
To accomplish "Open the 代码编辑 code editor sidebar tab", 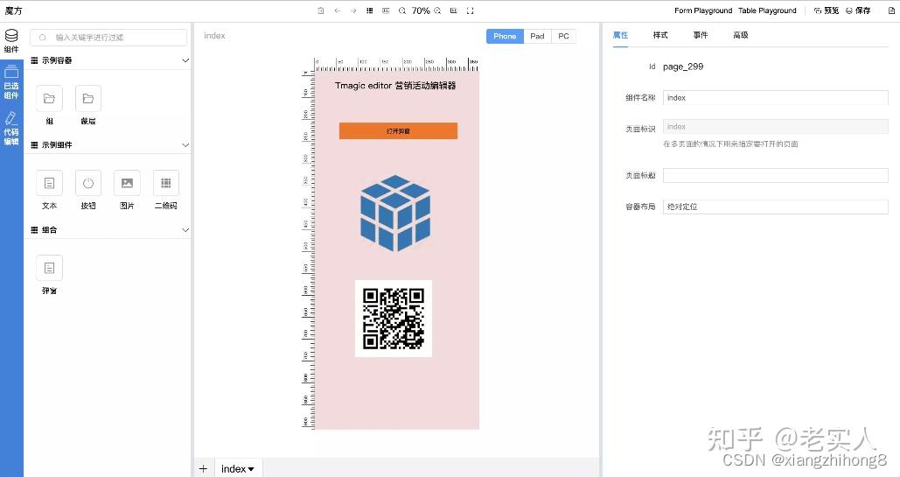I will pyautogui.click(x=11, y=128).
